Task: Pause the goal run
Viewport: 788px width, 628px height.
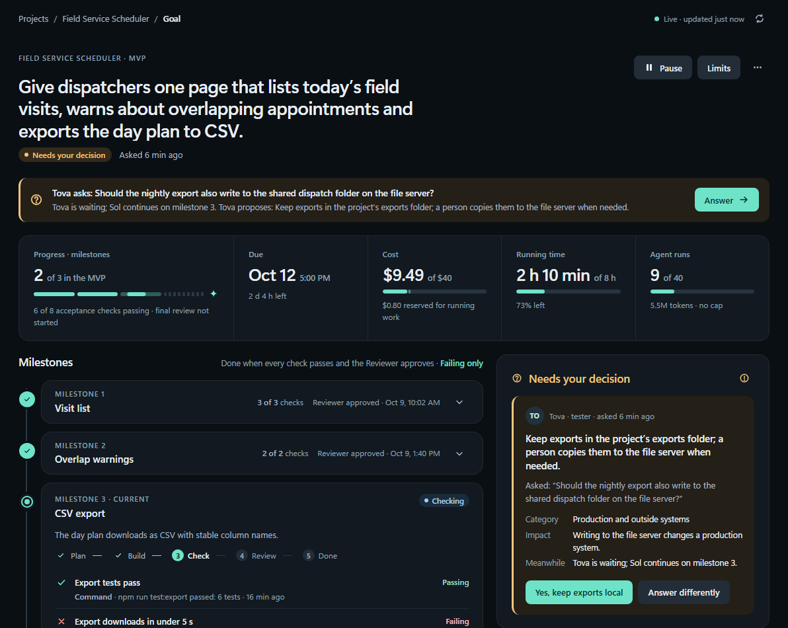Action: click(663, 68)
